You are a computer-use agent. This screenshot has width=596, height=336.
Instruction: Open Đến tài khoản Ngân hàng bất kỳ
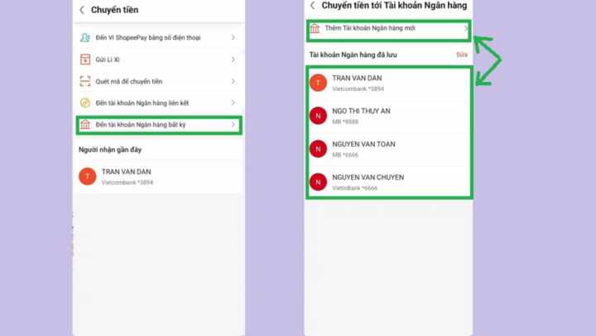tap(159, 125)
